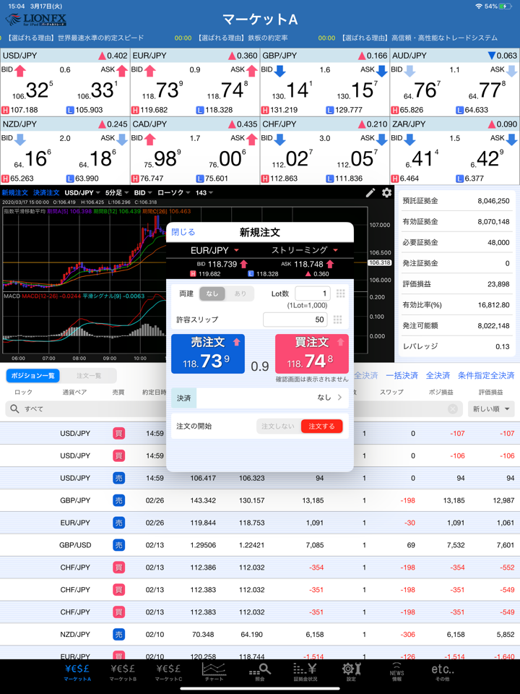Switch to マーケットB tab
Viewport: 520px width, 694px height.
(123, 672)
